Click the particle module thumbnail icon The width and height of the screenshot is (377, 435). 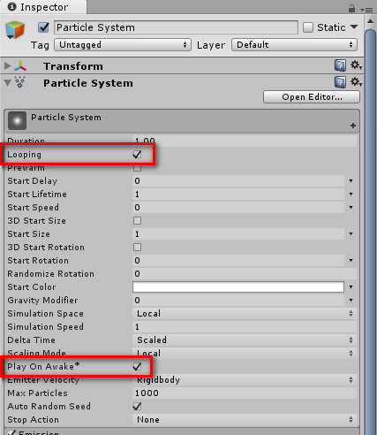[x=17, y=120]
